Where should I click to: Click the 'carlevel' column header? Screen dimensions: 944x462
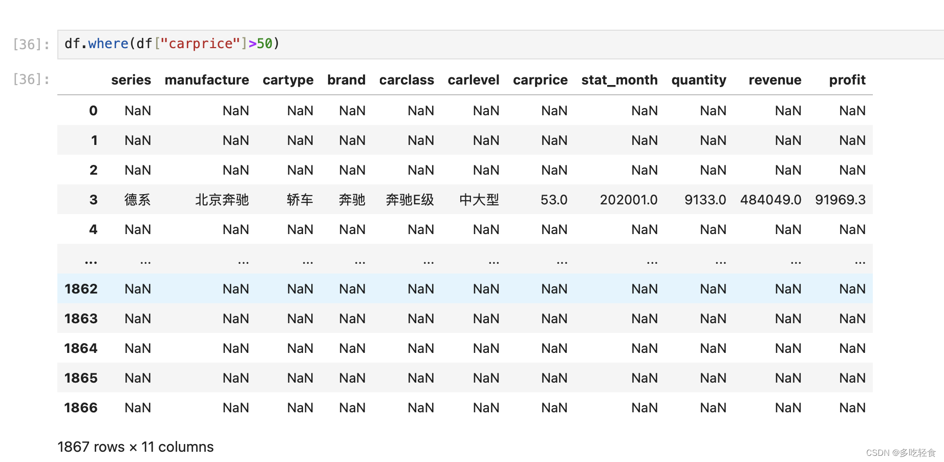click(474, 80)
